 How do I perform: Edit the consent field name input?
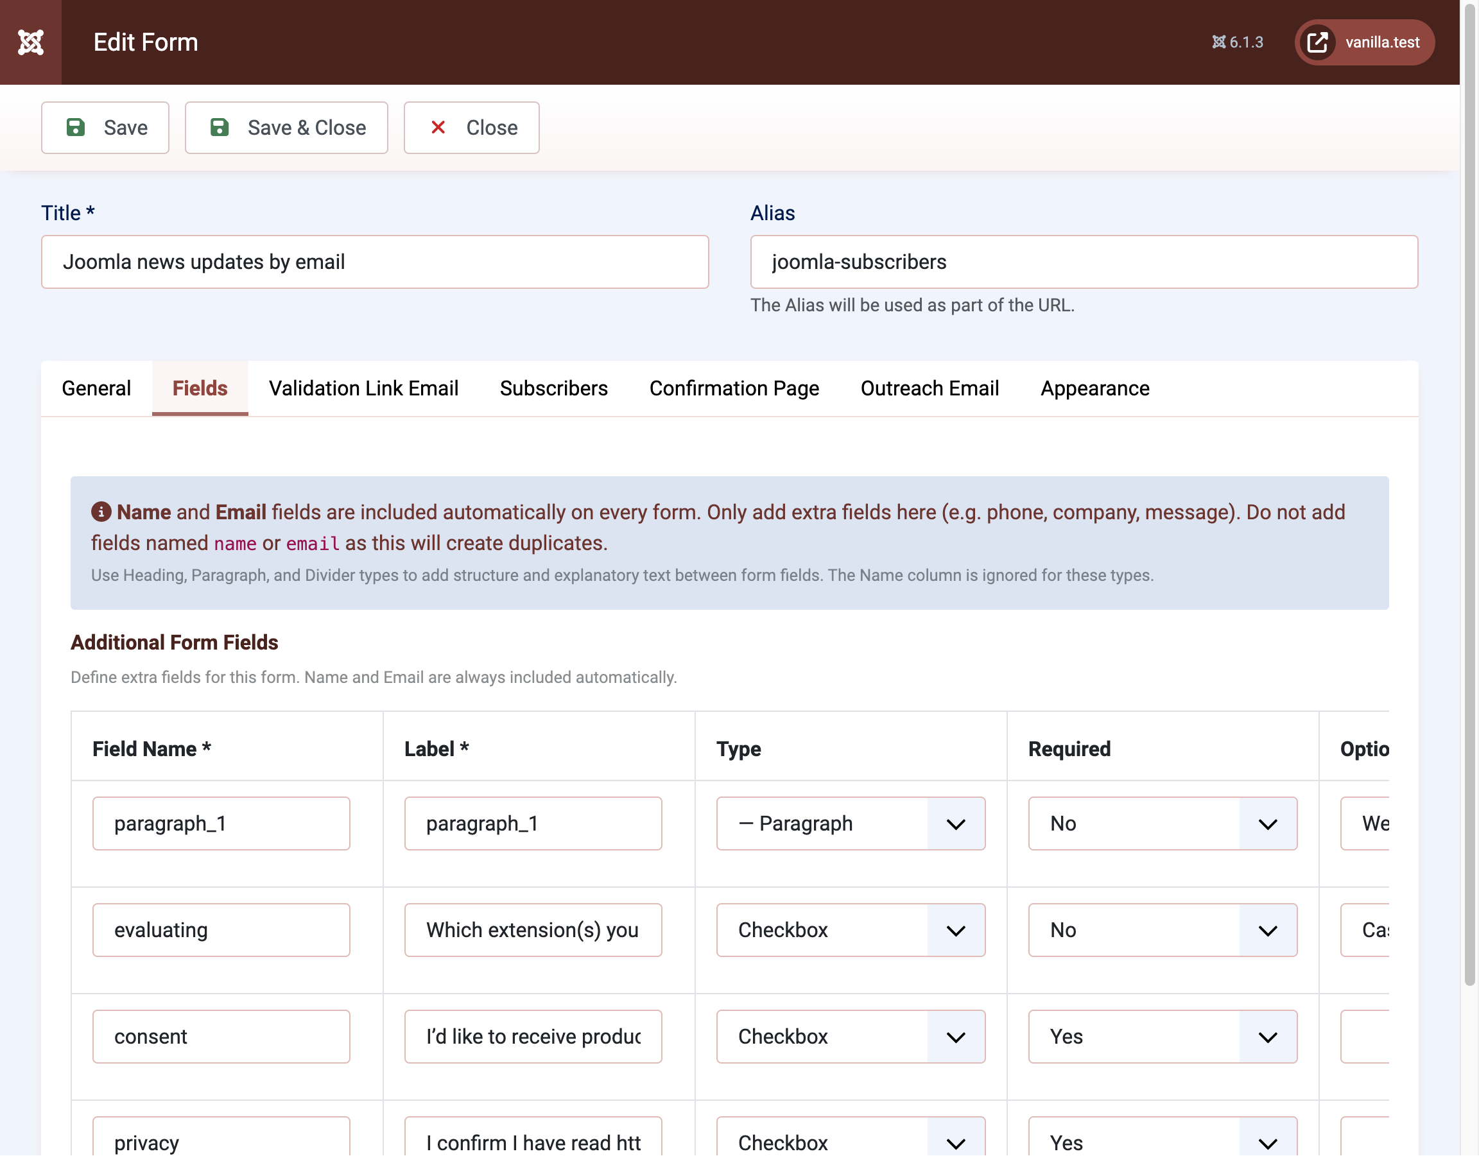point(221,1036)
